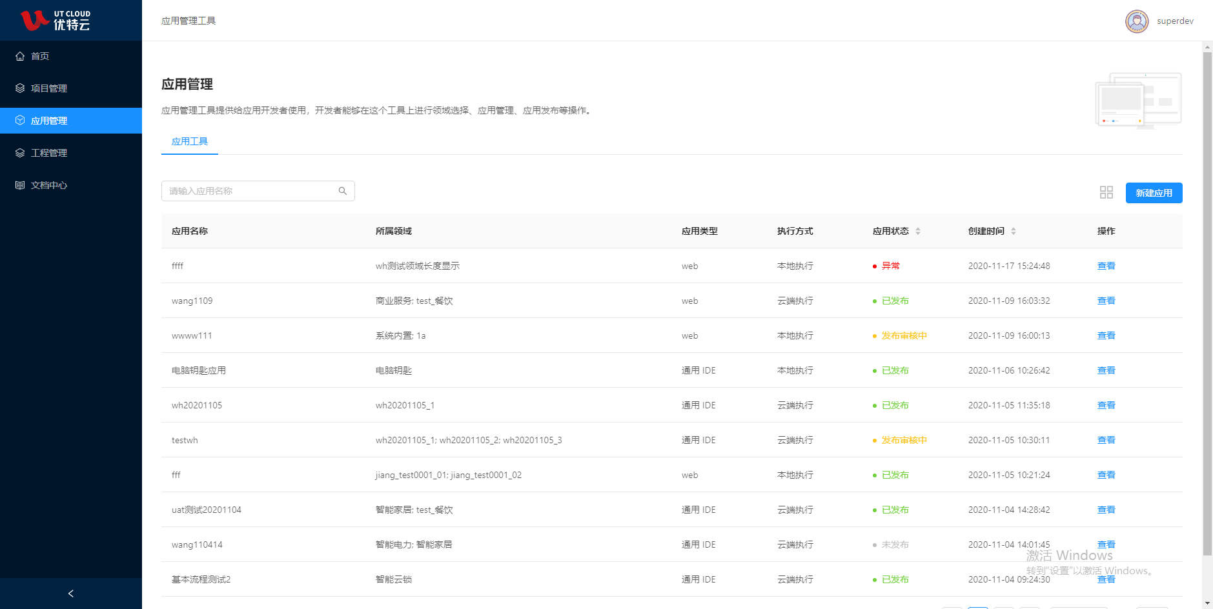This screenshot has width=1213, height=609.
Task: Click the layers icon beside 工程管理
Action: 20,153
